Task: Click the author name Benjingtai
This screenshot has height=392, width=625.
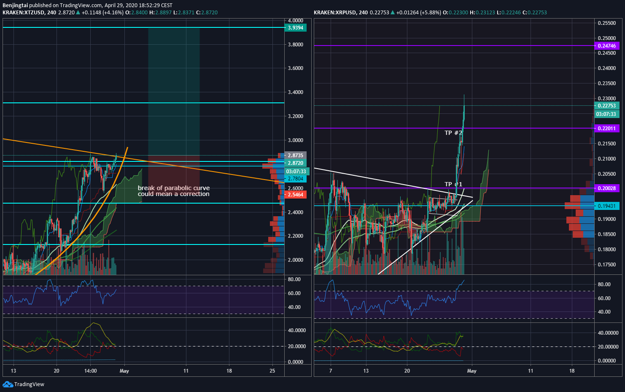Action: tap(15, 5)
